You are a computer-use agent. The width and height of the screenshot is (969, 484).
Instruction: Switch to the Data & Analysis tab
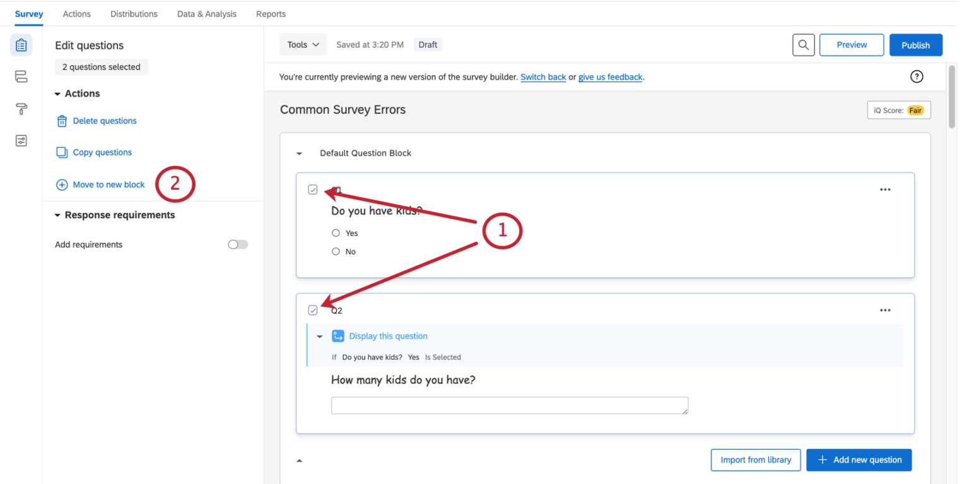206,13
